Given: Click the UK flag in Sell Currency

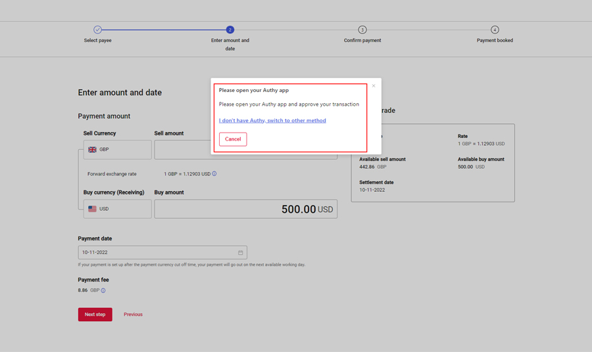Looking at the screenshot, I should 92,150.
